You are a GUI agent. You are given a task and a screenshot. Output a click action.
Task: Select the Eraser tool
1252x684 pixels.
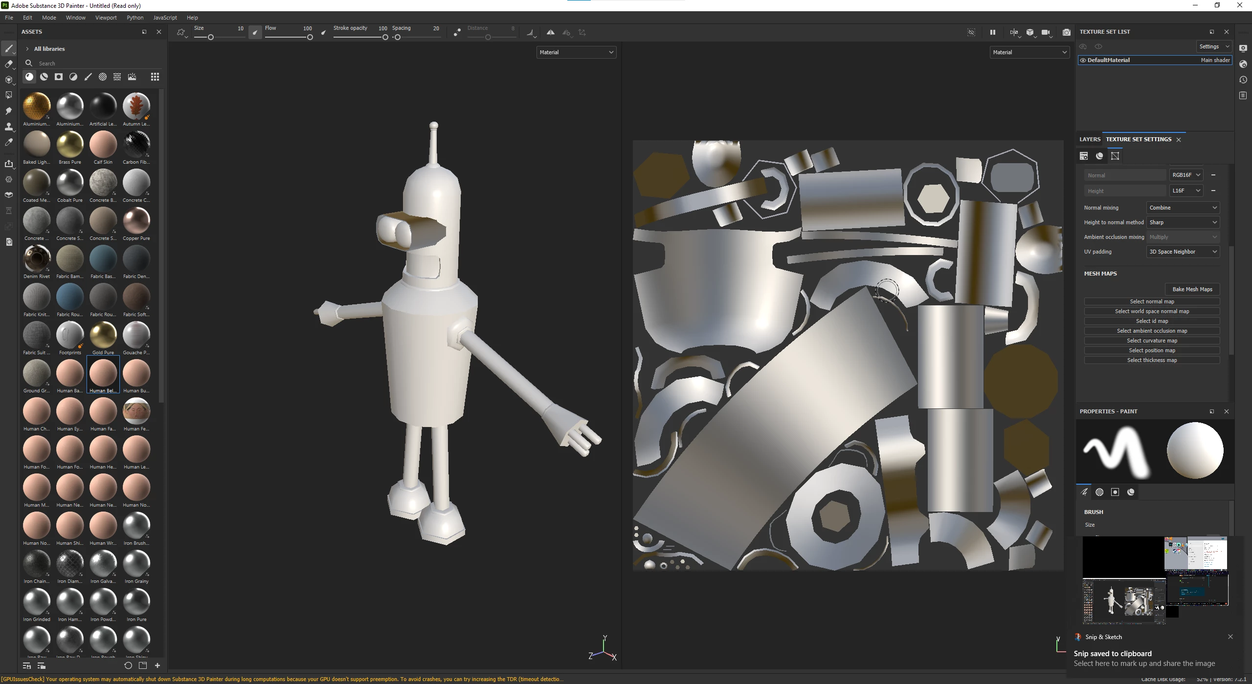[8, 64]
